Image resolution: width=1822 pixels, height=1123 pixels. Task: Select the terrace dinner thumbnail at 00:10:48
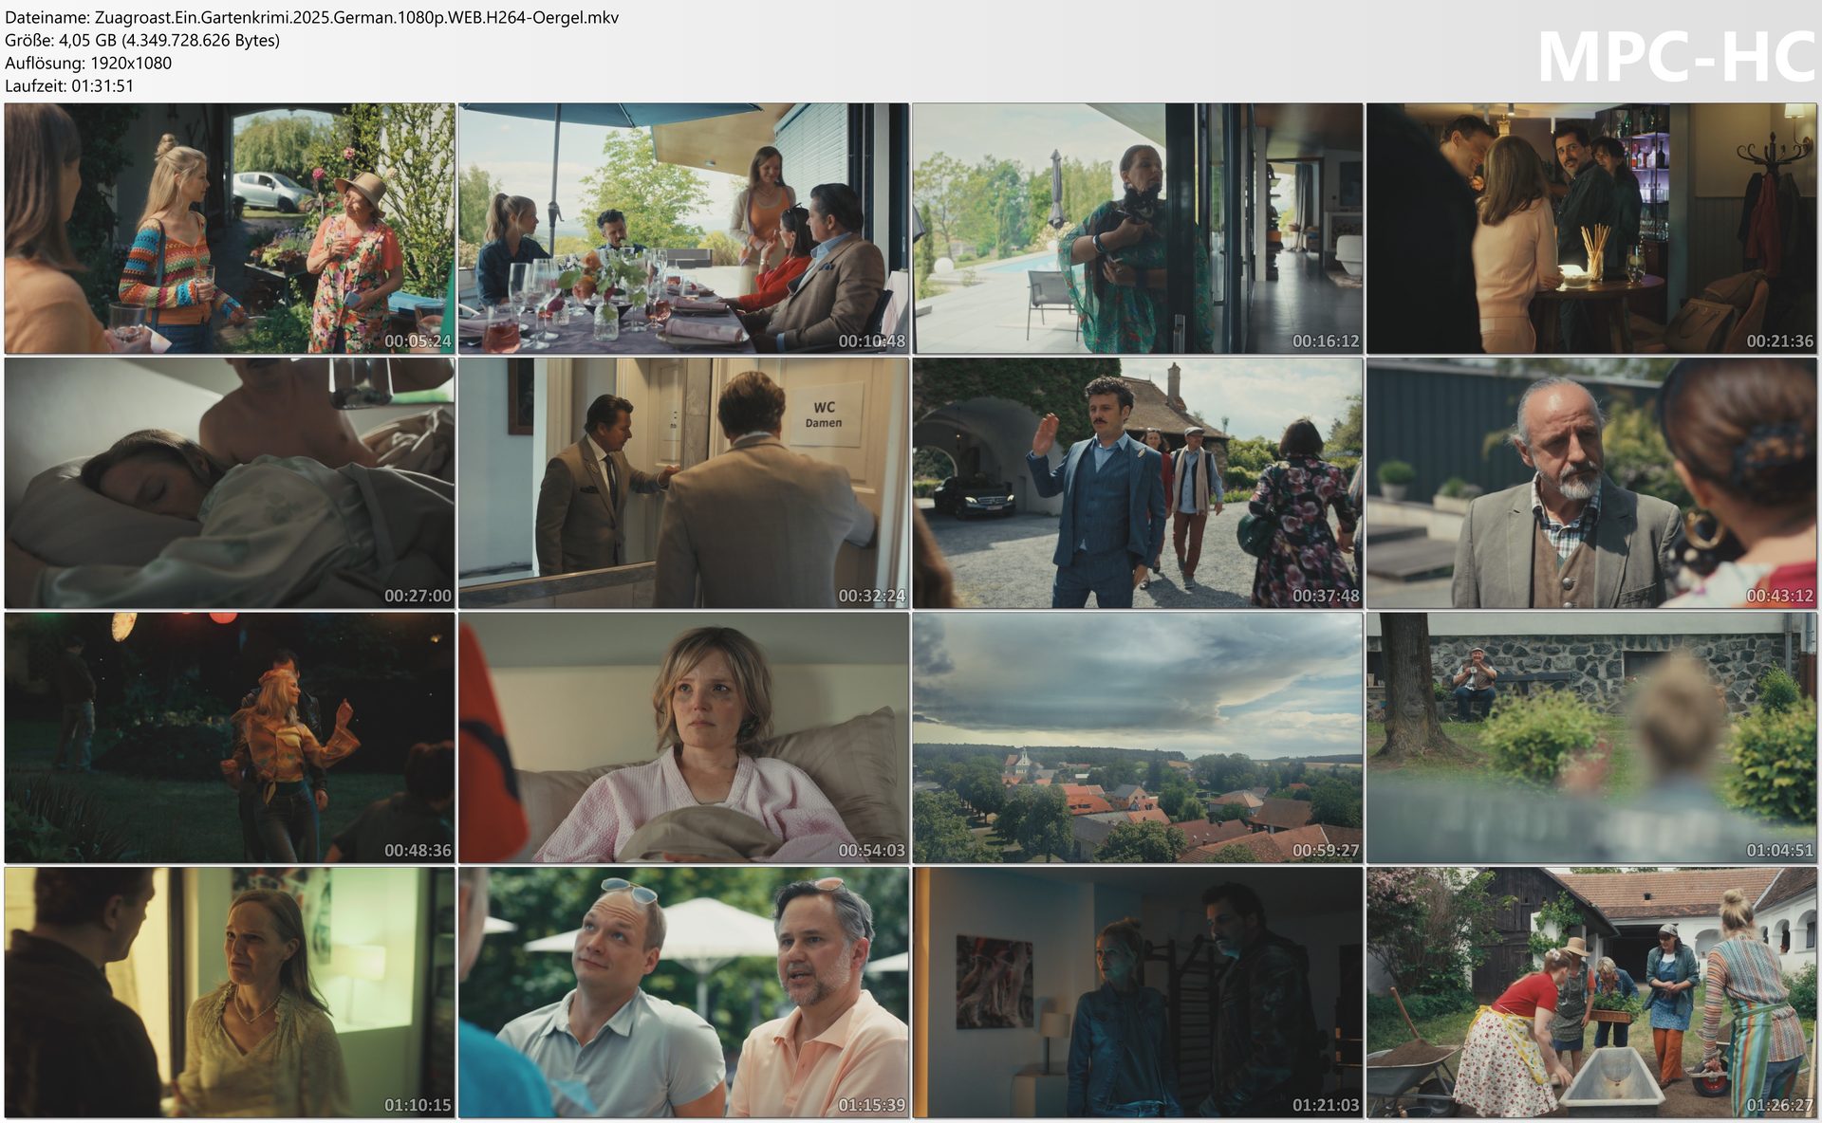pyautogui.click(x=683, y=229)
